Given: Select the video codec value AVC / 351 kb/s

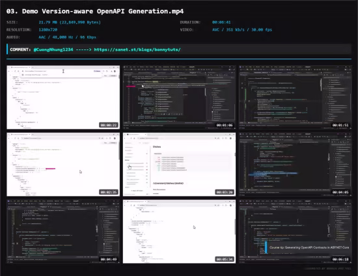Looking at the screenshot, I should 242,30.
